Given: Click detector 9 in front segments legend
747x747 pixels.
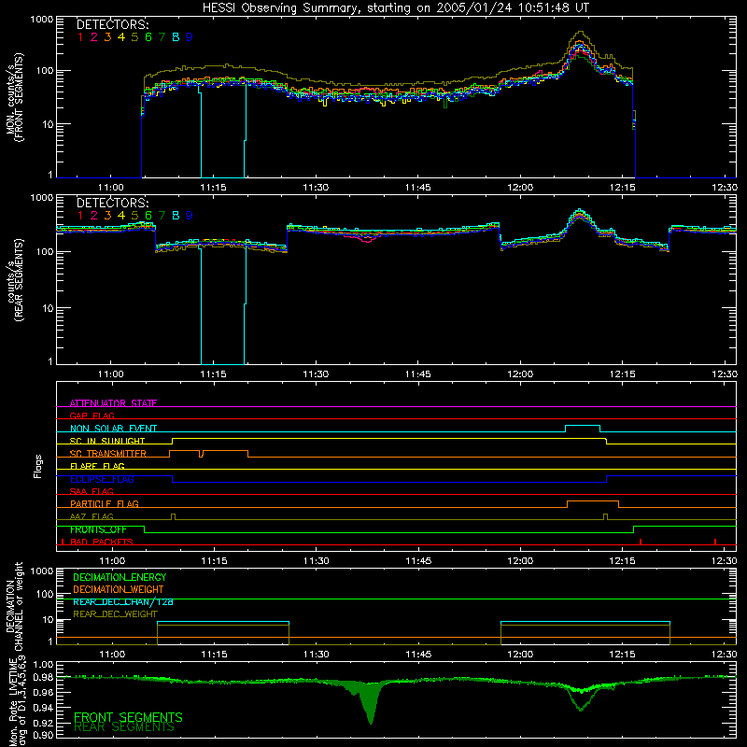Looking at the screenshot, I should click(x=190, y=37).
